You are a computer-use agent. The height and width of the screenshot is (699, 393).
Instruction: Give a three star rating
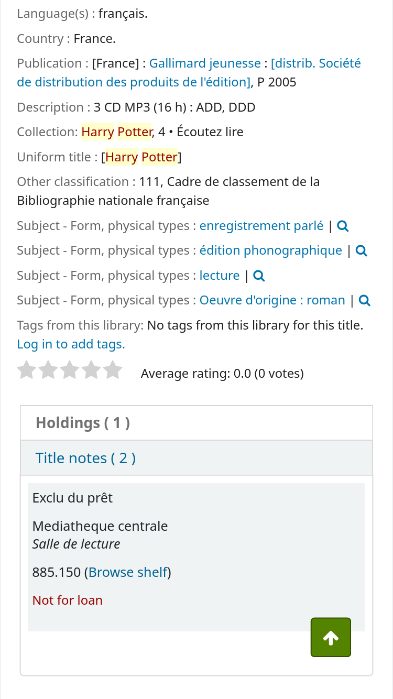point(70,371)
